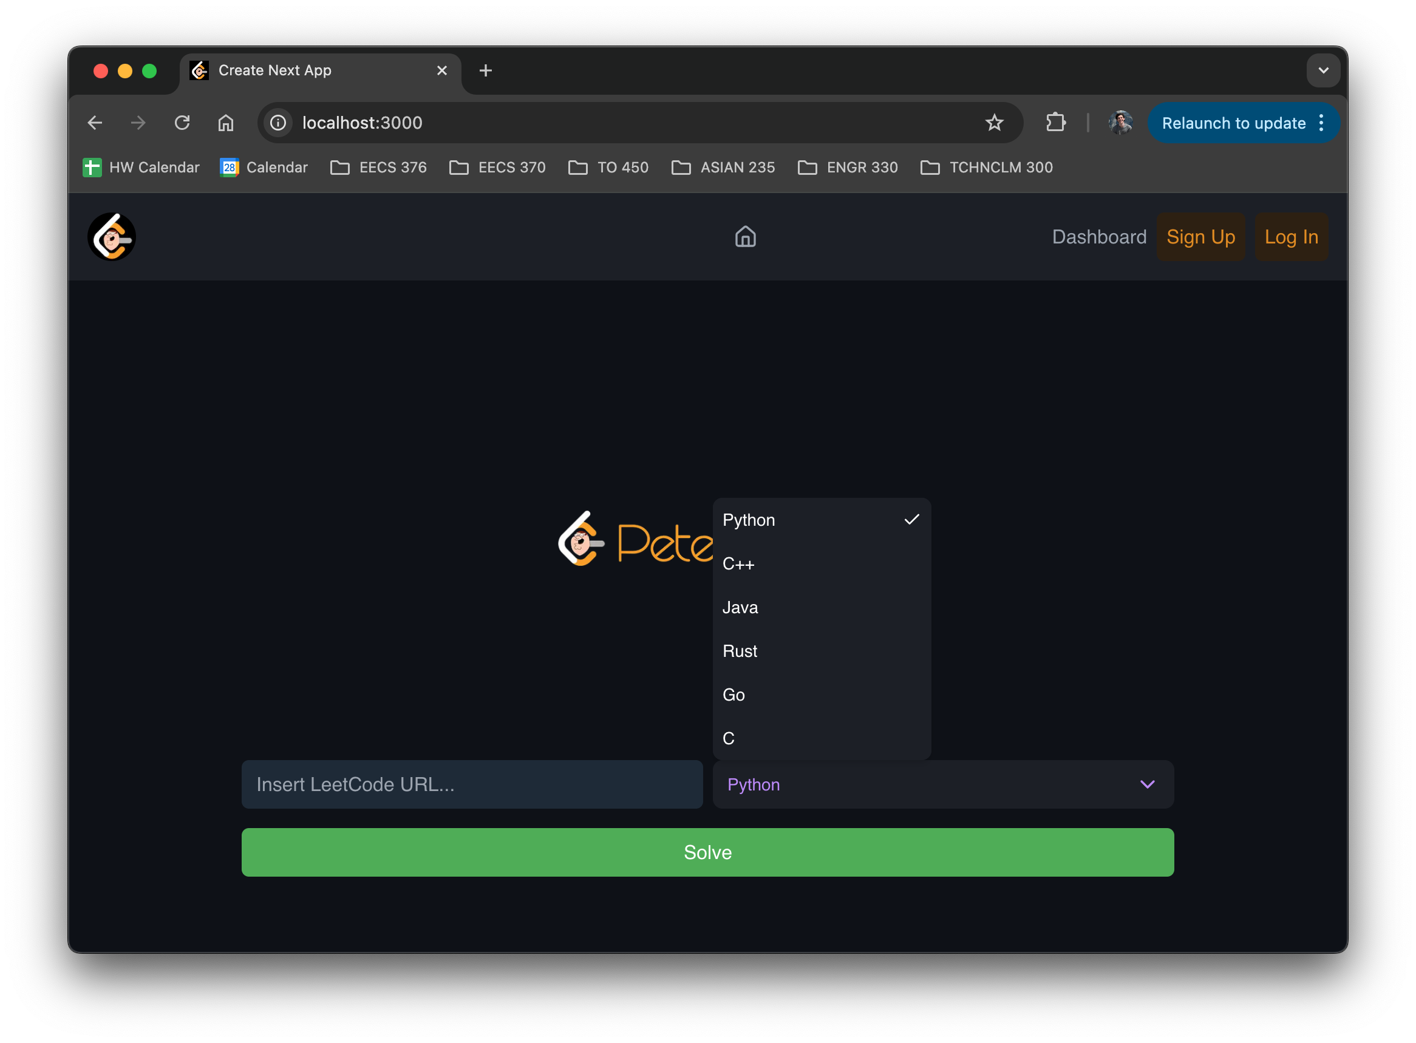Click the Sign Up button

coord(1200,237)
